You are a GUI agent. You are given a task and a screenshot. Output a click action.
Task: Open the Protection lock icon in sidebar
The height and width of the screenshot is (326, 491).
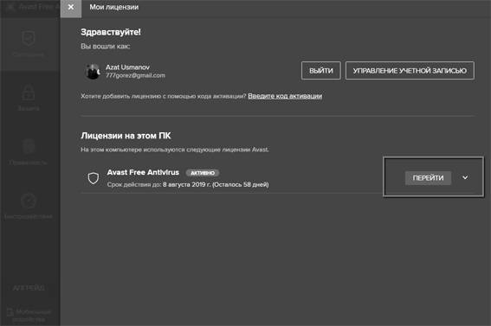point(29,92)
